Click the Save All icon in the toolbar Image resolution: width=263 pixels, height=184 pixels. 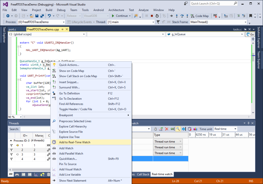tap(43, 16)
